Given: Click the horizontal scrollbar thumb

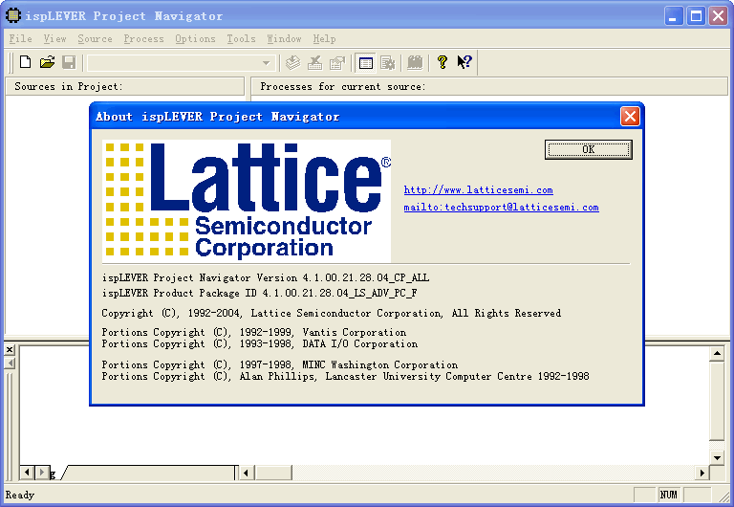Looking at the screenshot, I should point(273,473).
